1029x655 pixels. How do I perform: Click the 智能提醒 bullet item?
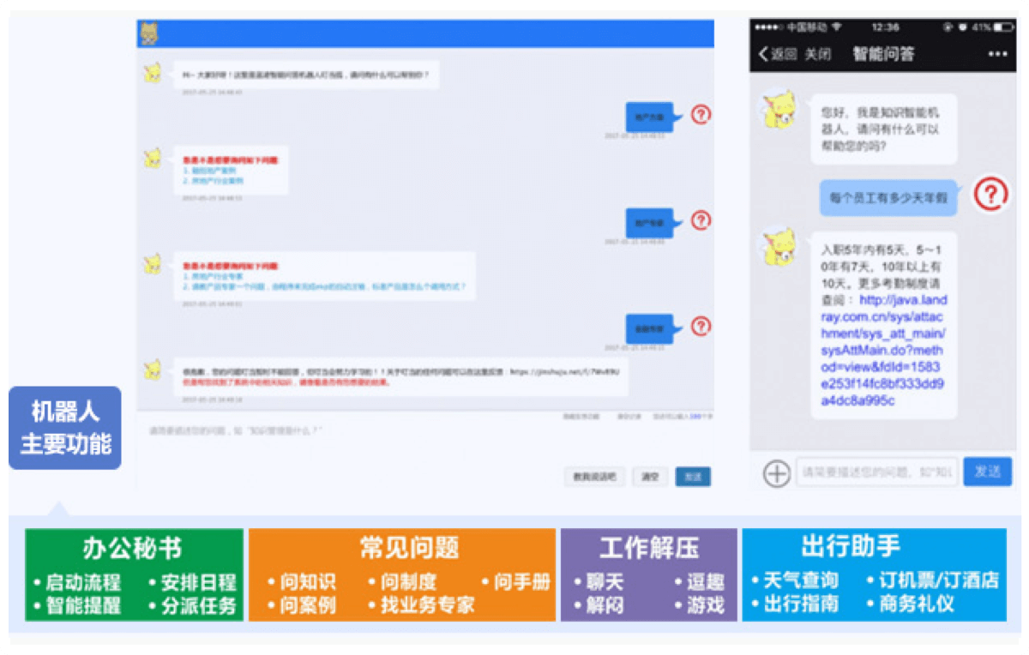(x=77, y=605)
